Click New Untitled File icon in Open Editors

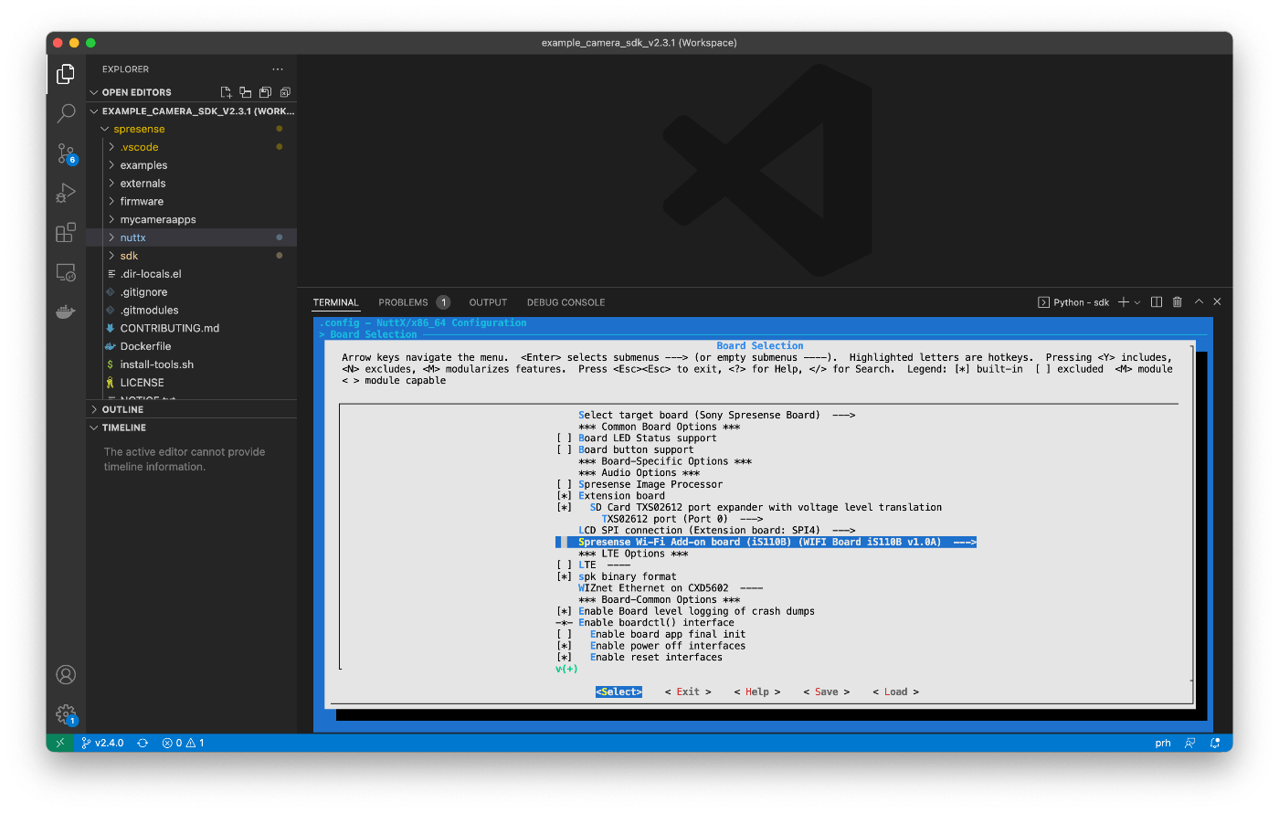coord(226,92)
